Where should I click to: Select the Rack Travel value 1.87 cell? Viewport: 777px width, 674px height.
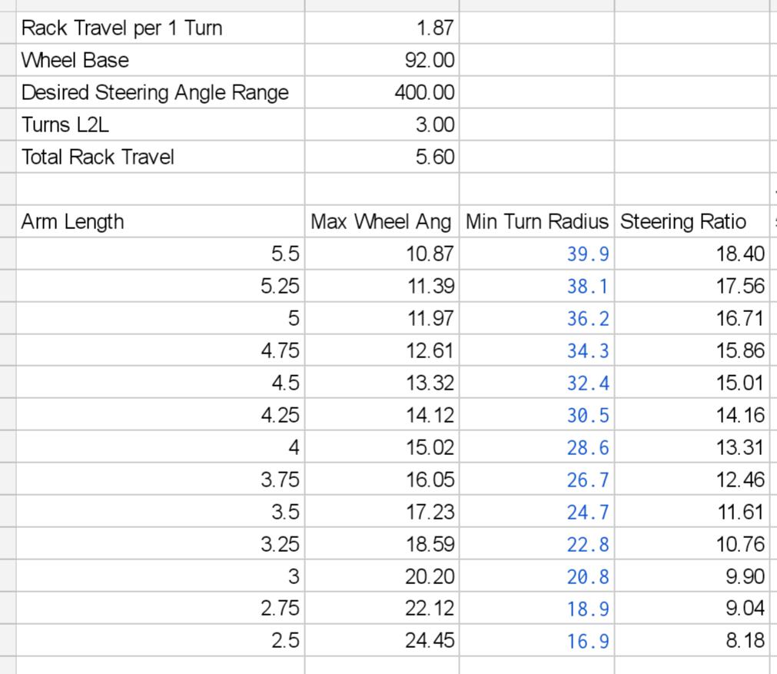click(382, 28)
